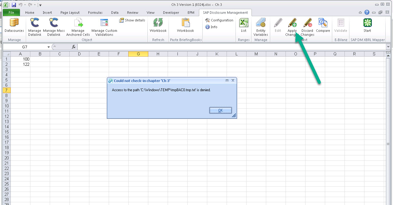Open the Undo history dropdown arrow

25,5
